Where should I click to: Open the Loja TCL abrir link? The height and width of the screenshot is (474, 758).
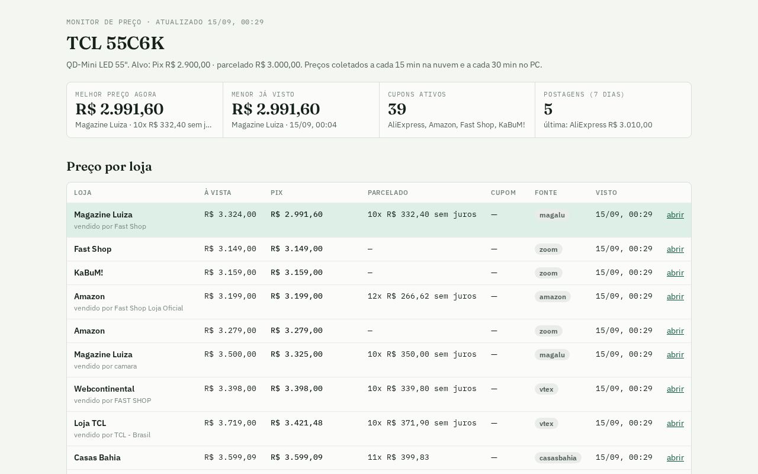click(x=675, y=423)
